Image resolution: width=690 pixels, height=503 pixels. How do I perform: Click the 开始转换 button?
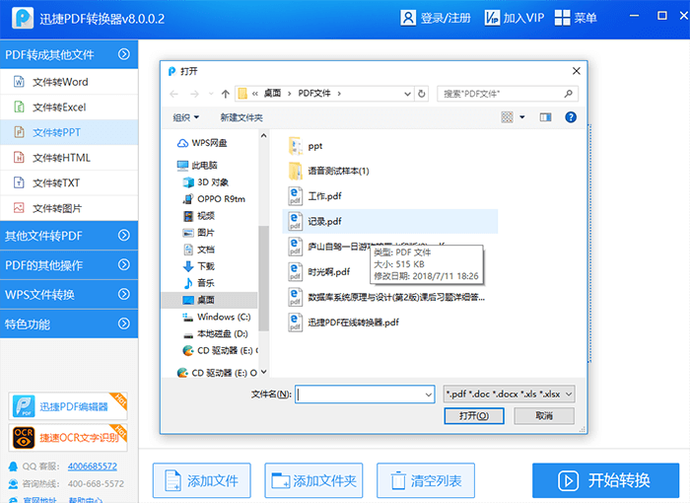[605, 480]
